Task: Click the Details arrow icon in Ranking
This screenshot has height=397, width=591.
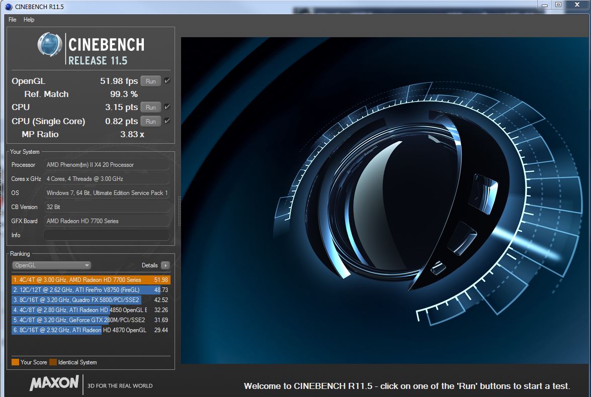Action: pyautogui.click(x=165, y=265)
